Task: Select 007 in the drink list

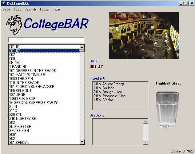Action: click(x=12, y=55)
